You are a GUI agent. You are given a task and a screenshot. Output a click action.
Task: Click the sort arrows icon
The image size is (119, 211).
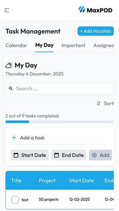[99, 103]
